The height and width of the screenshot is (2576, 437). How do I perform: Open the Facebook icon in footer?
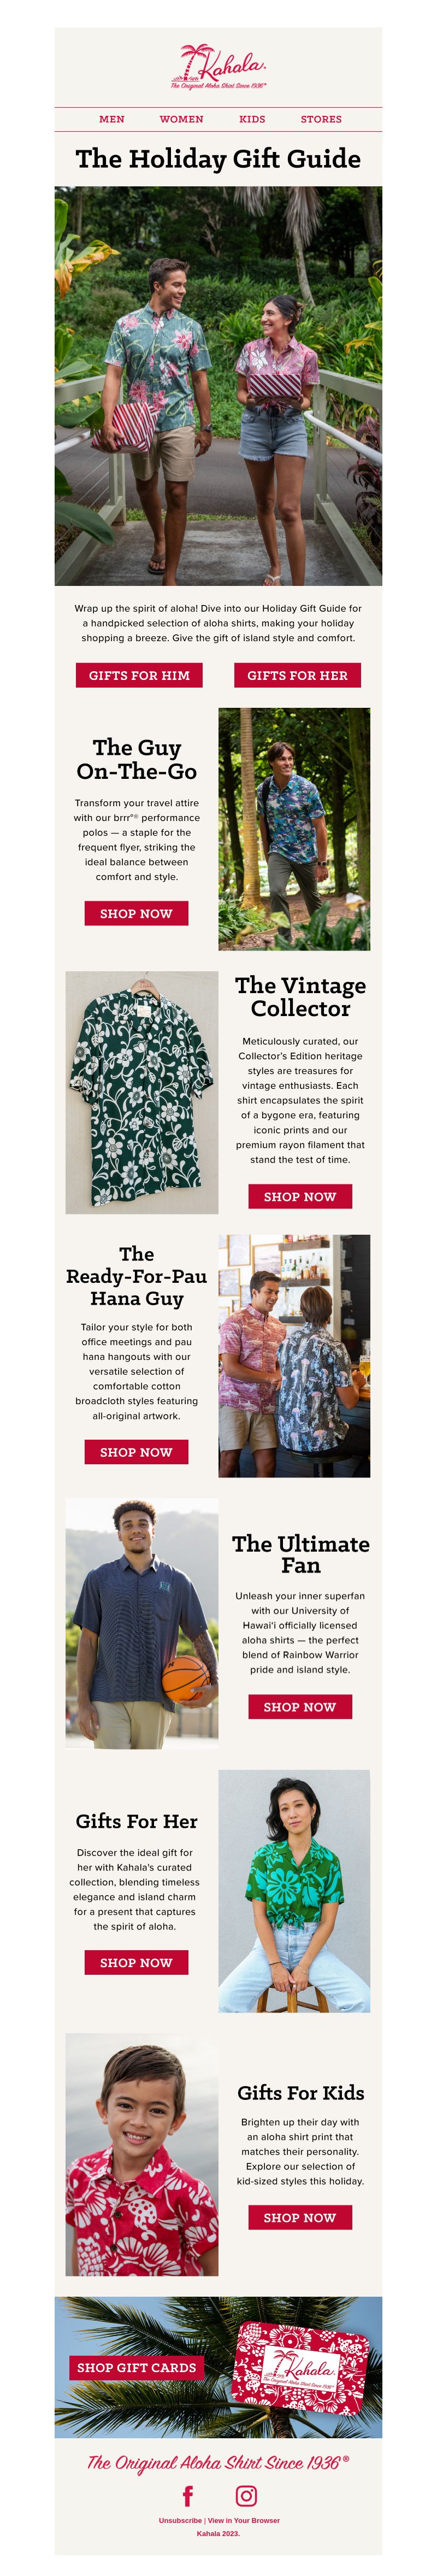[188, 2496]
